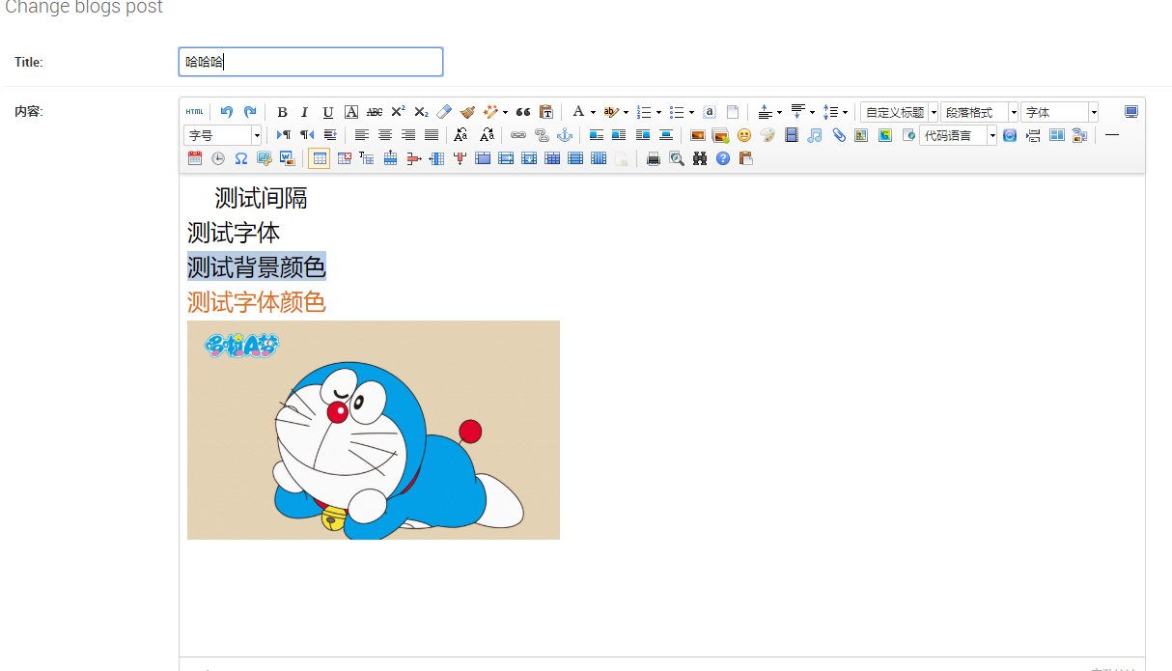Image resolution: width=1172 pixels, height=671 pixels.
Task: Click the insert hyperlink icon
Action: (x=518, y=135)
